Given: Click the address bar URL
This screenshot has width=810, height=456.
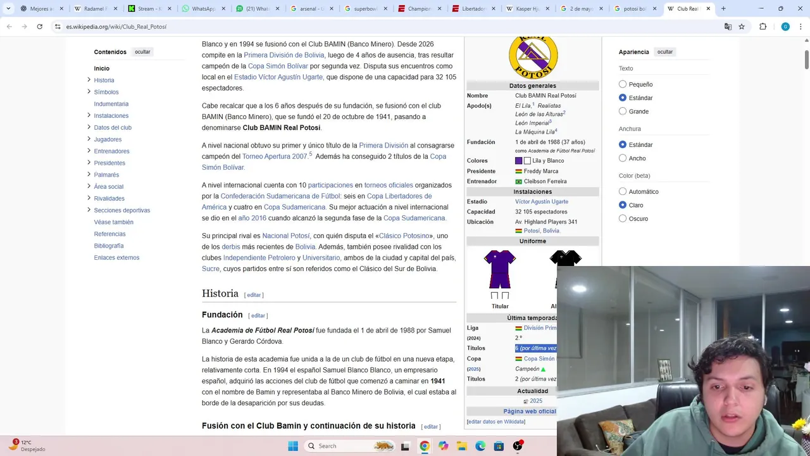Looking at the screenshot, I should point(116,27).
